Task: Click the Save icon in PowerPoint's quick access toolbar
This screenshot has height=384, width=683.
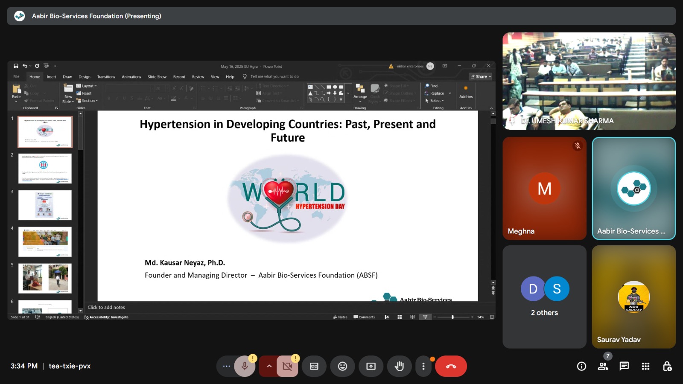Action: (x=16, y=66)
